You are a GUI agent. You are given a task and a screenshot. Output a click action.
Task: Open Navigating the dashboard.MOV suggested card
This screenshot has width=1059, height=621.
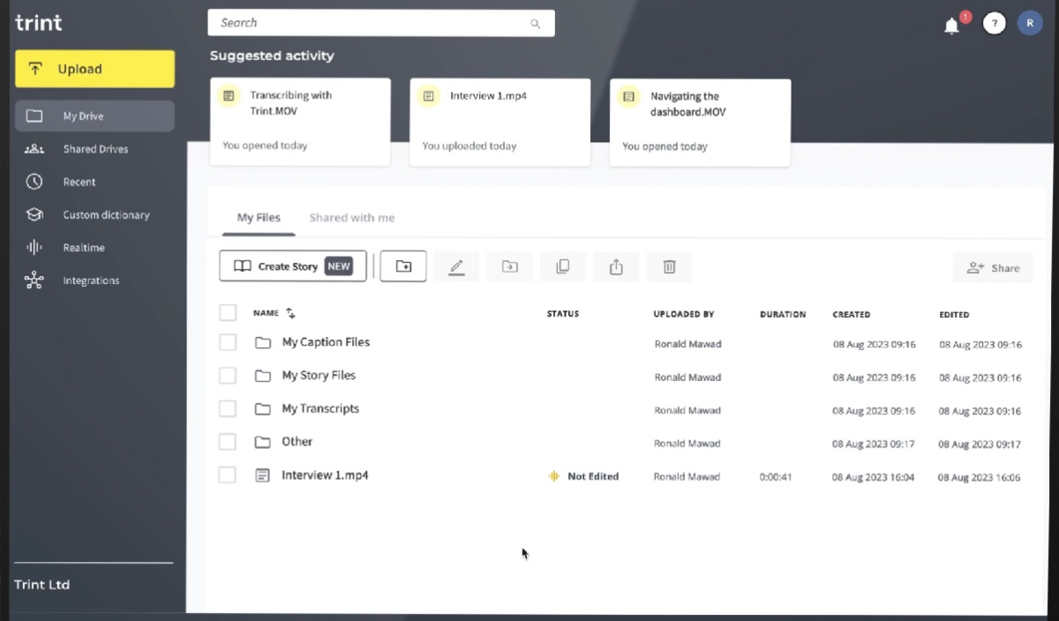(700, 122)
